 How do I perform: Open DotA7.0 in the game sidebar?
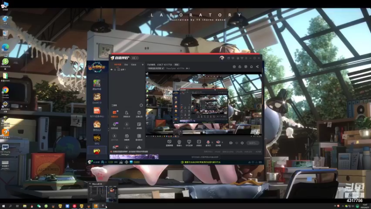(x=97, y=98)
